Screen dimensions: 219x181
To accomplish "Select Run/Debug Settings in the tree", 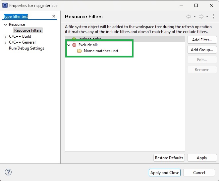I will [26, 48].
